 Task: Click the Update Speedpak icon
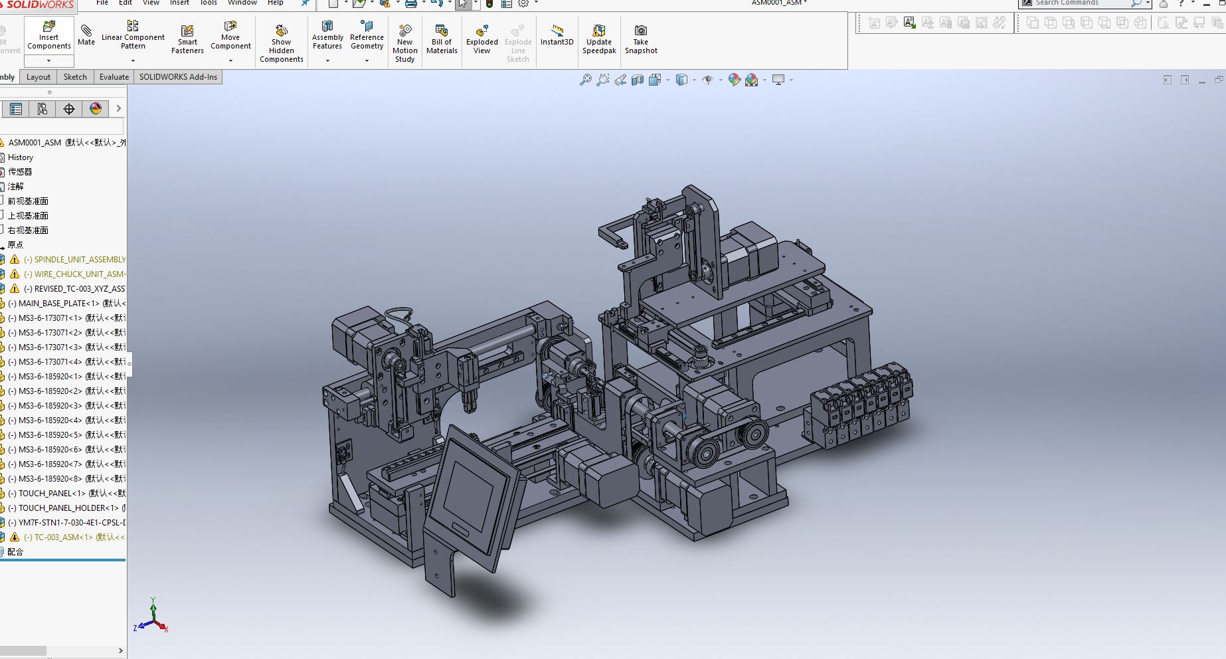(x=599, y=31)
